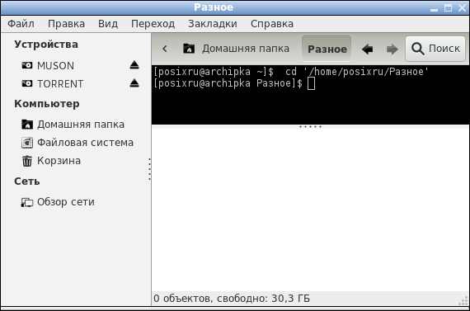The height and width of the screenshot is (311, 470).
Task: Click the Файловая система disk icon
Action: [27, 143]
